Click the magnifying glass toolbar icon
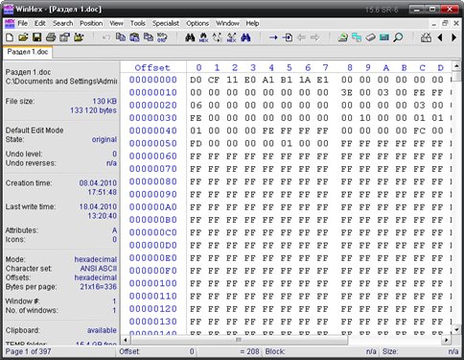The height and width of the screenshot is (360, 464). tap(398, 37)
